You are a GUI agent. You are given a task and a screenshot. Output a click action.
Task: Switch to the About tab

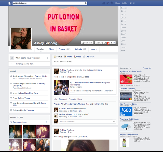52,49
